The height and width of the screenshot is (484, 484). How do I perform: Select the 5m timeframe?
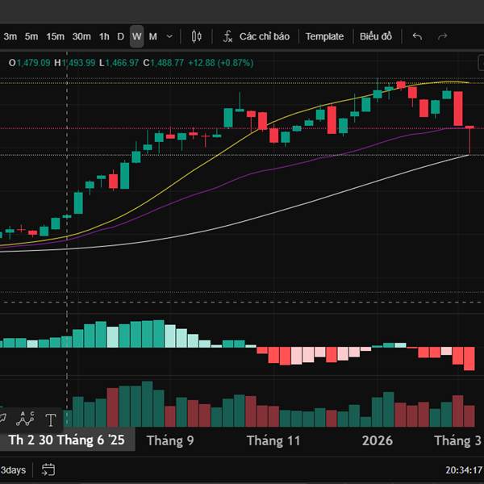click(x=31, y=36)
